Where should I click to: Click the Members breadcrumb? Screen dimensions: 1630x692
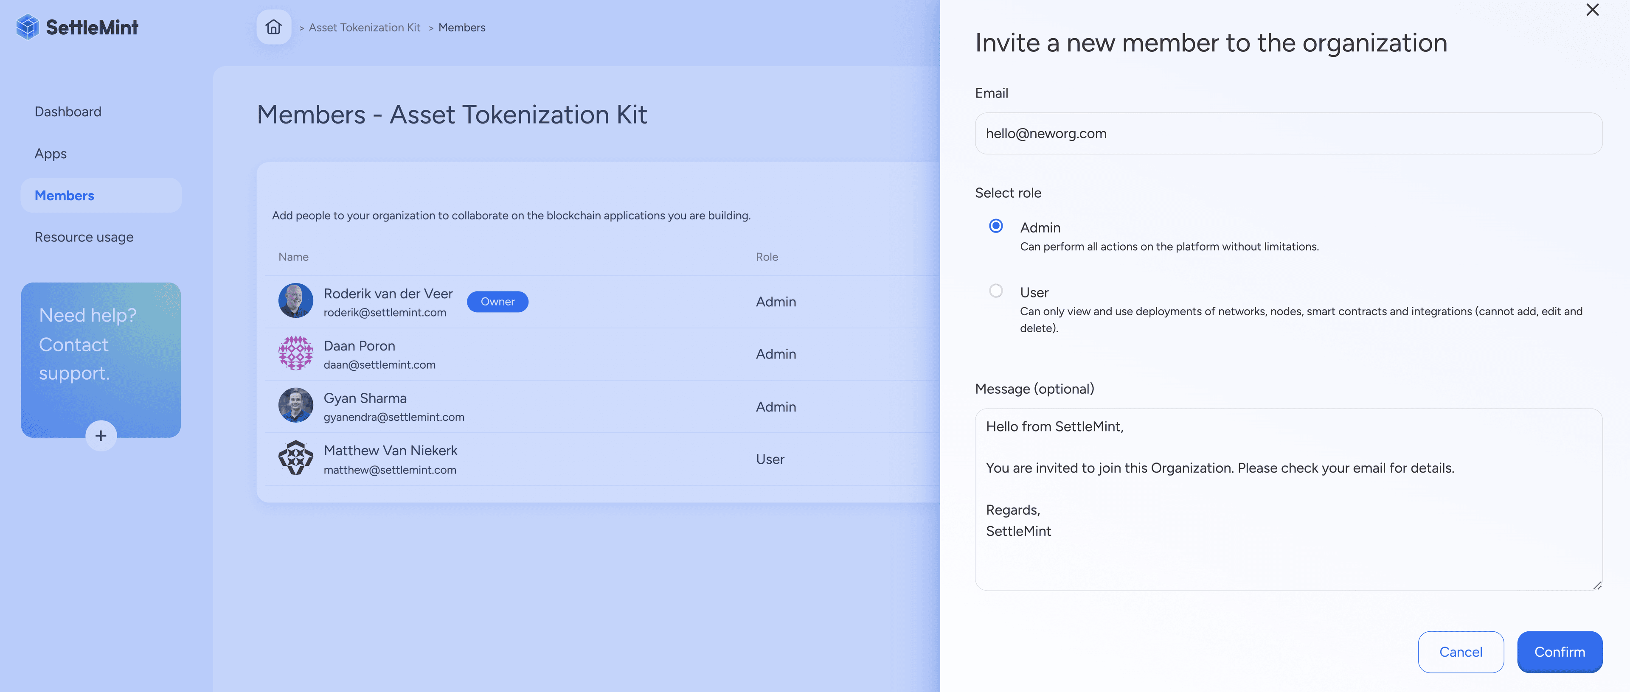coord(462,27)
